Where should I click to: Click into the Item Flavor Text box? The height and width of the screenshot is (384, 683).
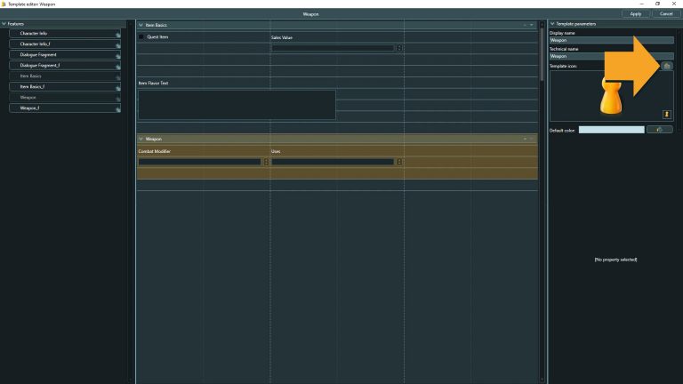tap(237, 105)
